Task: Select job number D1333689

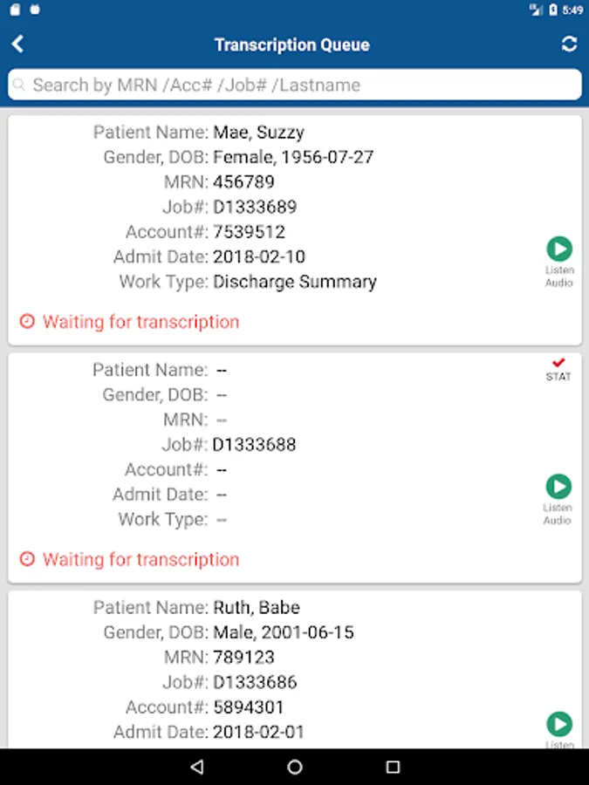Action: click(255, 207)
